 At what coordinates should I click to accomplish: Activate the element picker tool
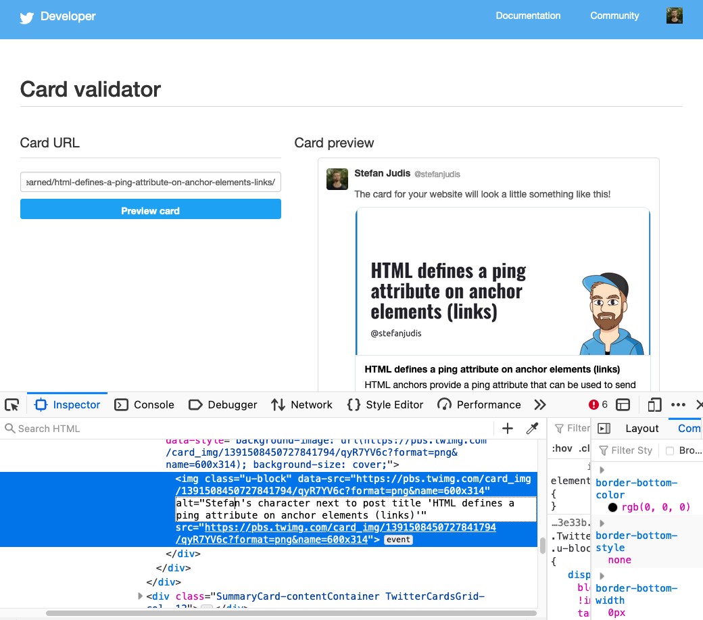coord(12,405)
